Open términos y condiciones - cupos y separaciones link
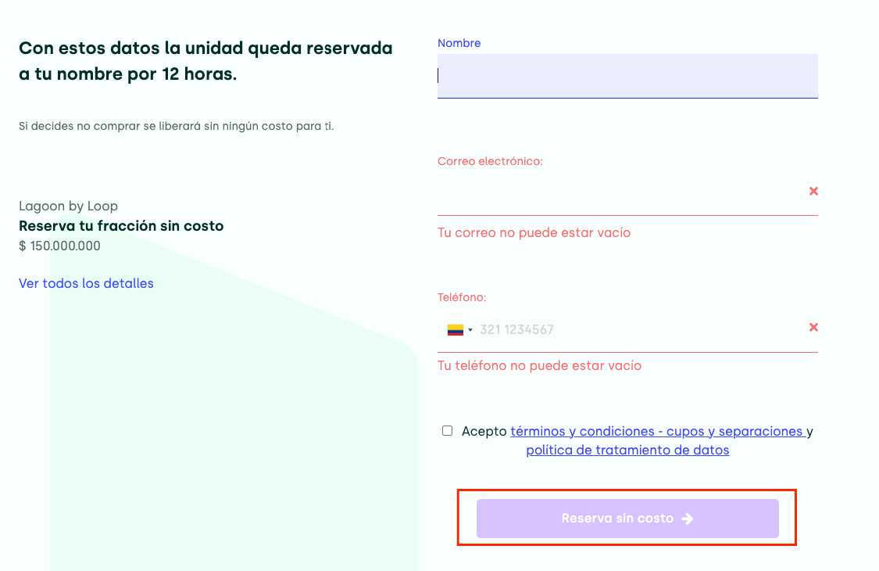This screenshot has height=571, width=879. pyautogui.click(x=656, y=431)
